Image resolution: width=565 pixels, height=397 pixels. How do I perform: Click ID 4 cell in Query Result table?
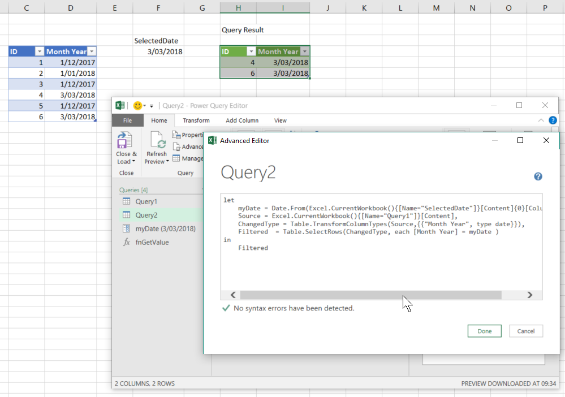click(x=238, y=62)
